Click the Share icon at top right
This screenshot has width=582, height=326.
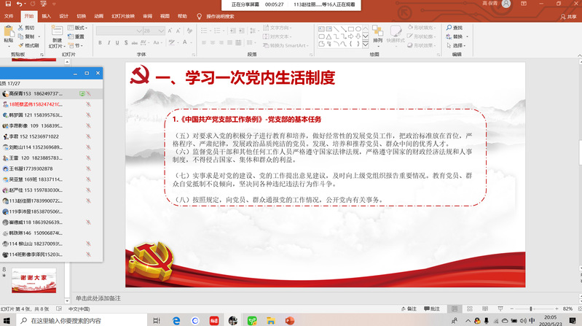(567, 16)
